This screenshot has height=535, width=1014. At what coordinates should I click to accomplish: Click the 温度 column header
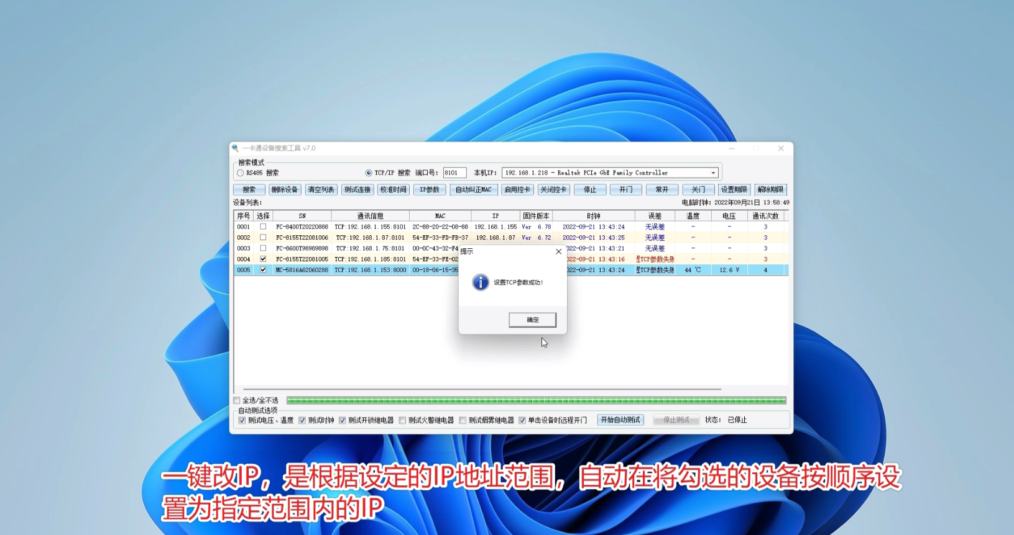coord(693,216)
